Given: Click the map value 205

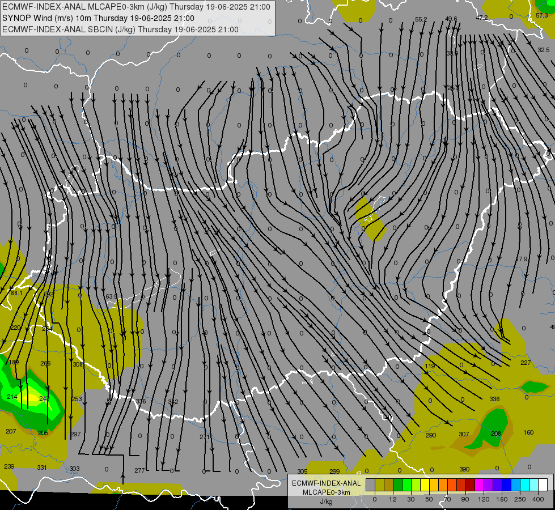Looking at the screenshot, I should point(43,433).
